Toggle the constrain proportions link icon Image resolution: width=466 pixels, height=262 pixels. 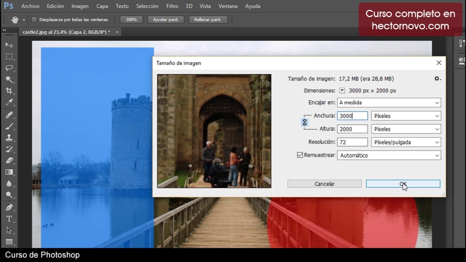click(x=305, y=123)
